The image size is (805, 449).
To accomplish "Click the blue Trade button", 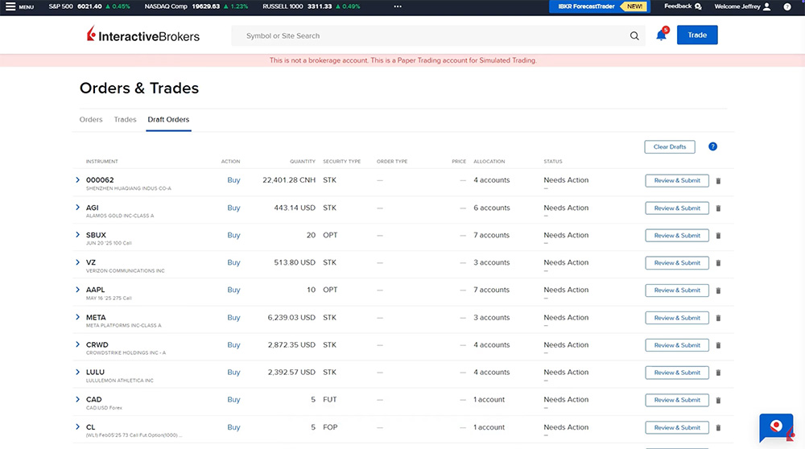I will 696,35.
